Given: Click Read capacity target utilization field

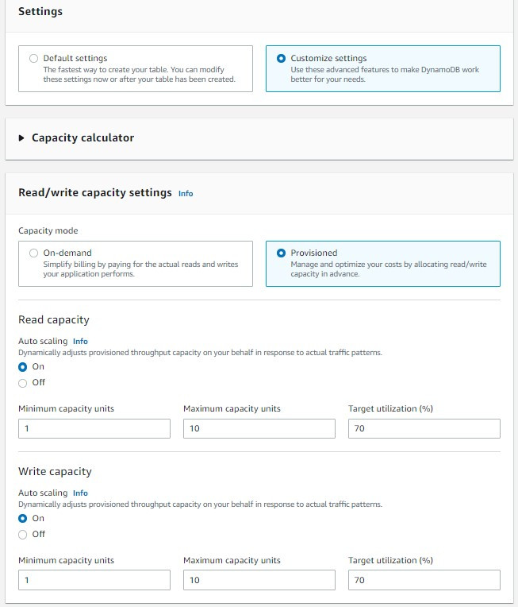Looking at the screenshot, I should 424,429.
